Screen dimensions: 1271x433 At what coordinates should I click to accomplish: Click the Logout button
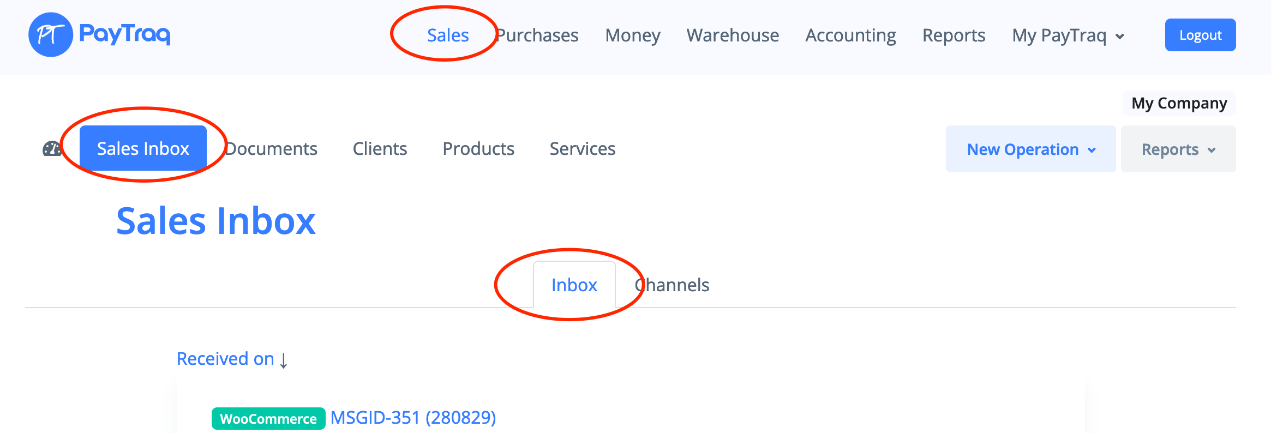1200,35
